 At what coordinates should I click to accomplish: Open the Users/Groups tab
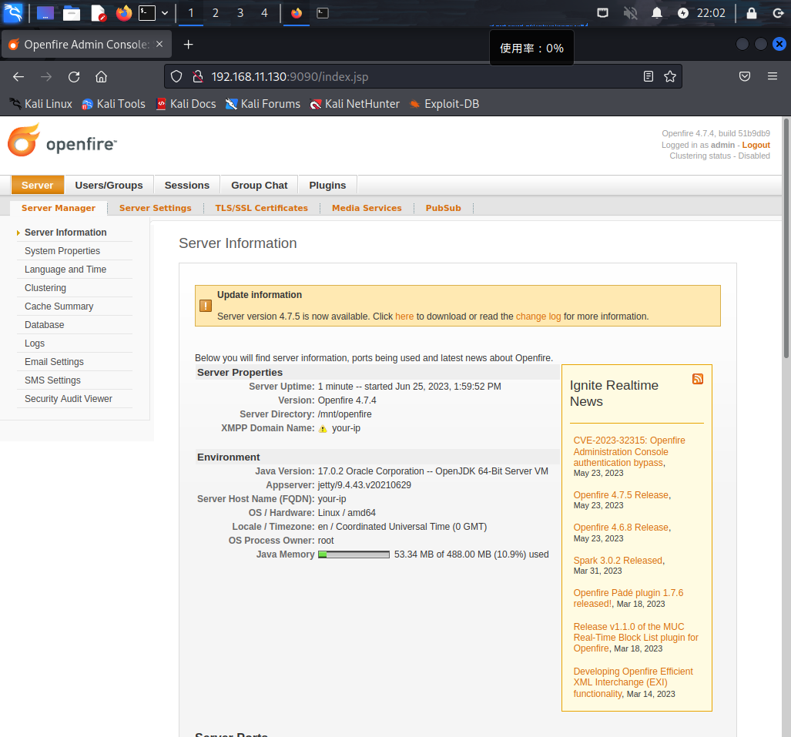[x=109, y=185]
